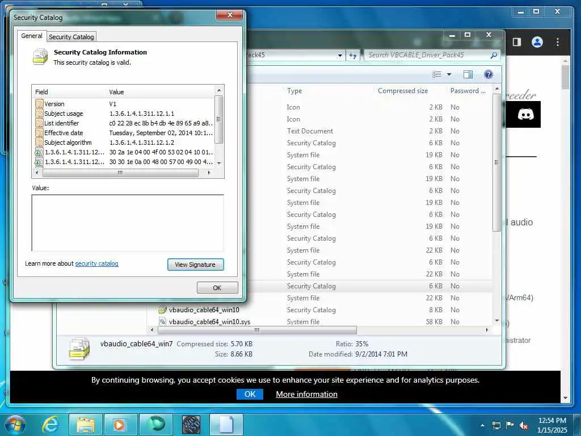581x436 pixels.
Task: Click the muted volume tray icon
Action: [x=523, y=426]
